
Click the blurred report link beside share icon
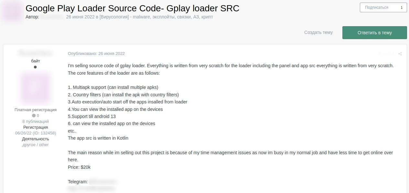(387, 54)
